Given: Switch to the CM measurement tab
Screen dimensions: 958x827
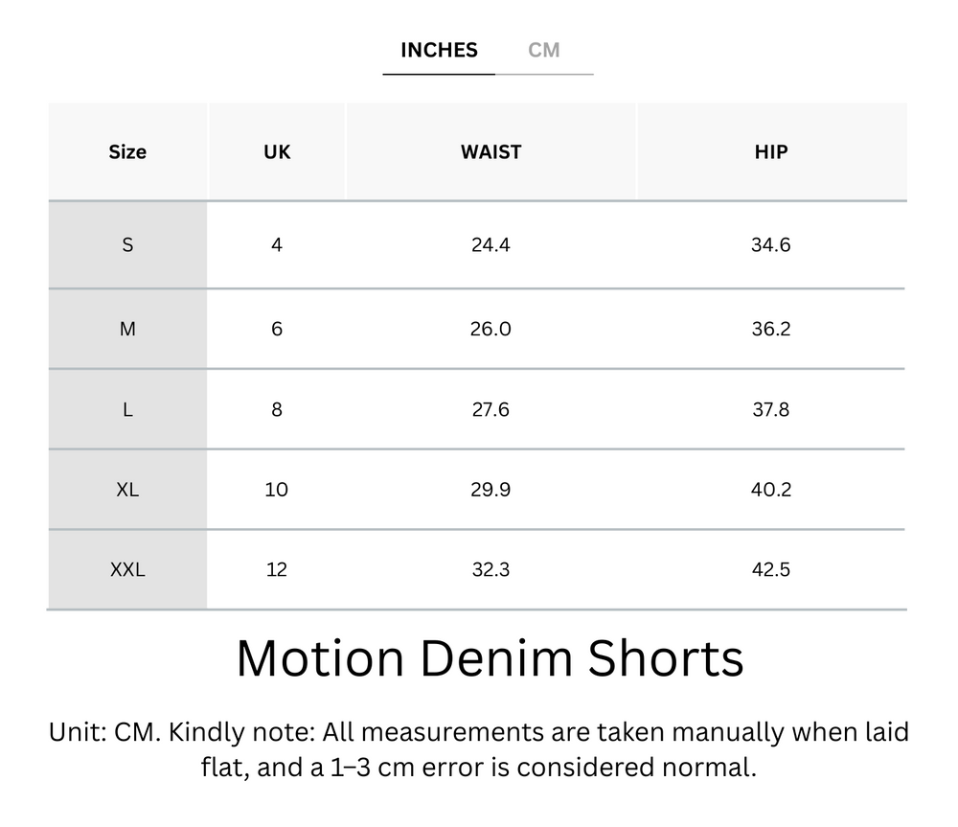Looking at the screenshot, I should (545, 50).
